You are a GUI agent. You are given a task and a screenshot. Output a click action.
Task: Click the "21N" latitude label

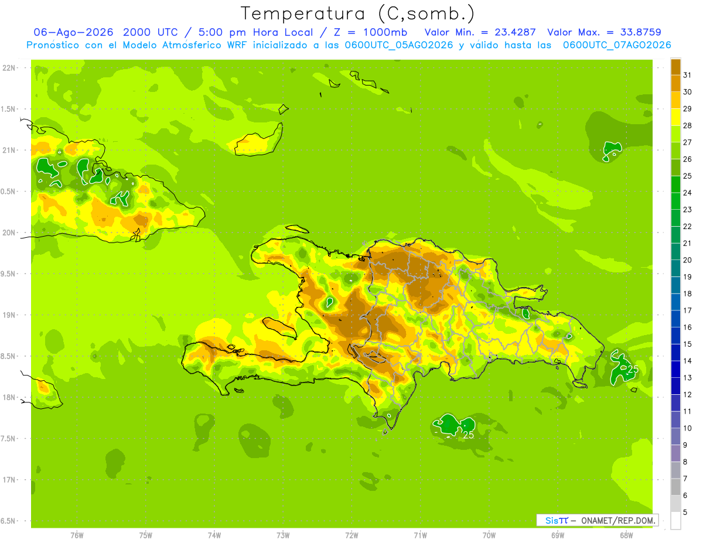point(8,151)
